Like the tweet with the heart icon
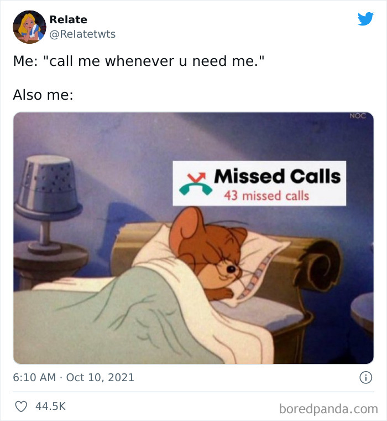 21,406
